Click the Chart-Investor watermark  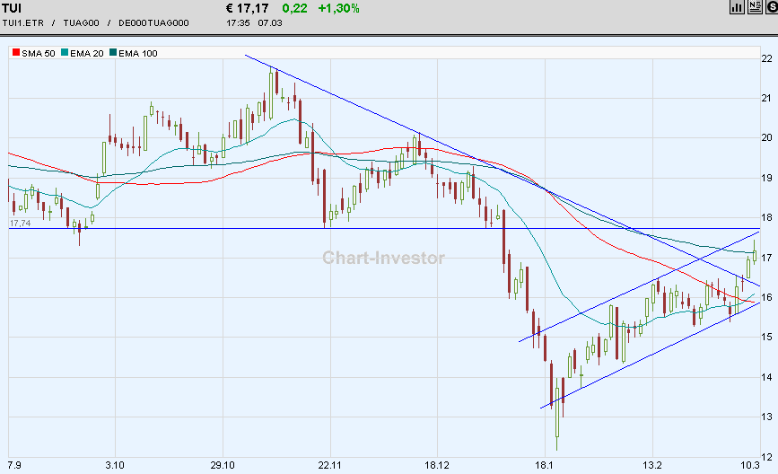384,258
